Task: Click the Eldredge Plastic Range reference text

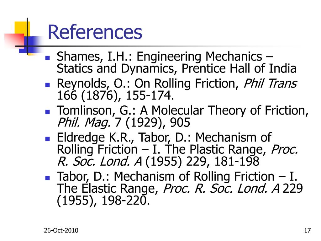Action: coord(177,149)
